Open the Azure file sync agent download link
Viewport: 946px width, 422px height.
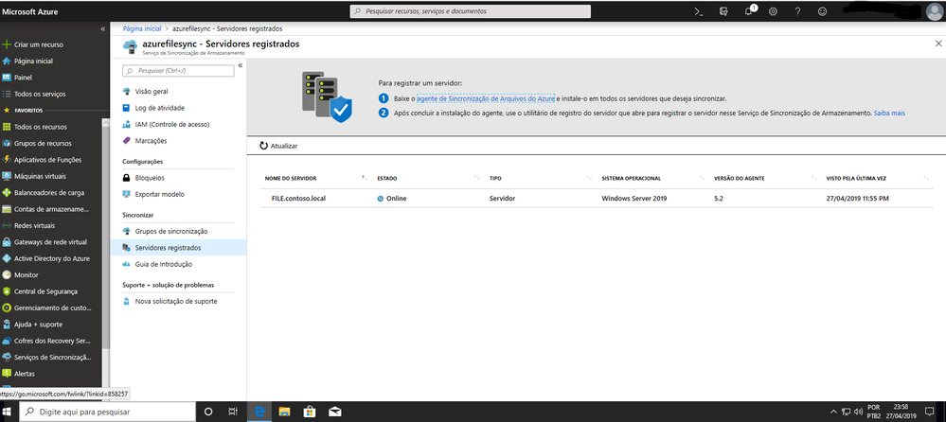[486, 98]
